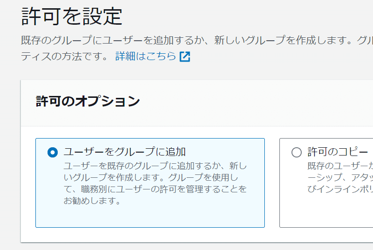Image resolution: width=373 pixels, height=250 pixels.
Task: Click the 許可を設定 page heading
Action: coord(72,16)
